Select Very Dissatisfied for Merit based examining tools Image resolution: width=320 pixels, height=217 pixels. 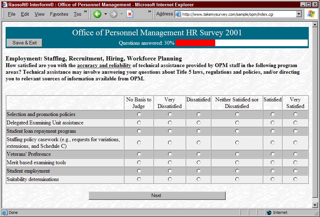(170, 162)
